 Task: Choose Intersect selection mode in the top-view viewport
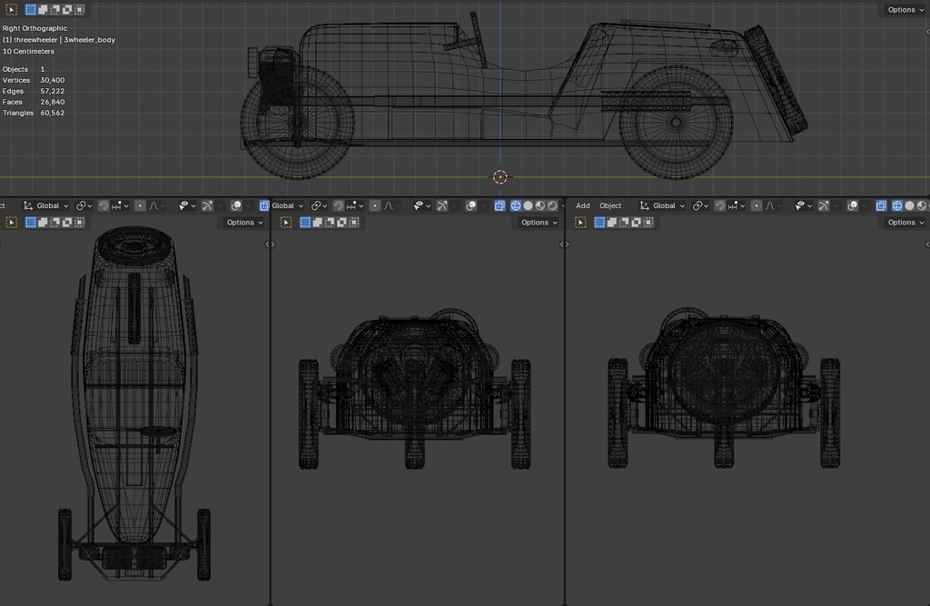pos(80,222)
